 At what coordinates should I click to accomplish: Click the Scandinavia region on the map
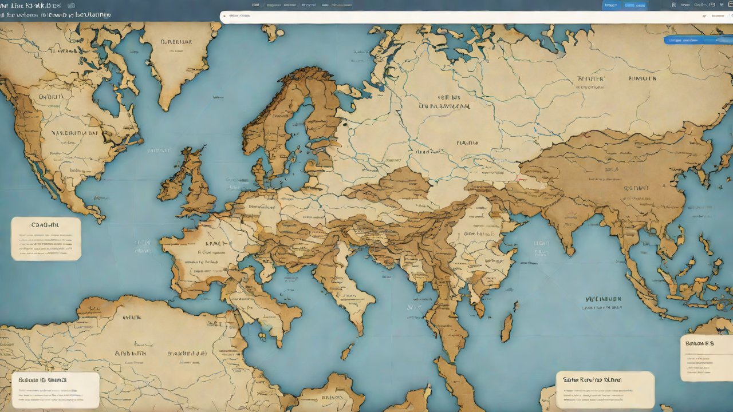[286, 120]
